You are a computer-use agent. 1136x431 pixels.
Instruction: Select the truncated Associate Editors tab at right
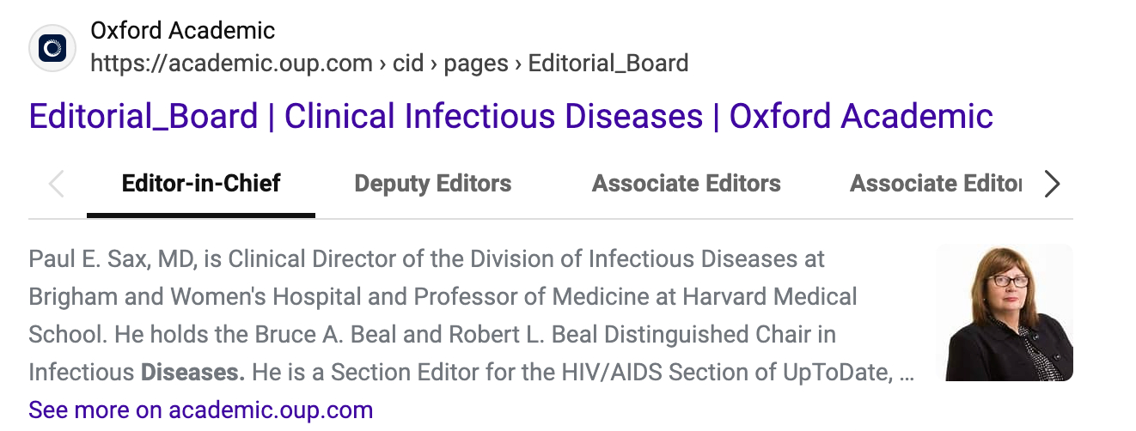point(935,184)
